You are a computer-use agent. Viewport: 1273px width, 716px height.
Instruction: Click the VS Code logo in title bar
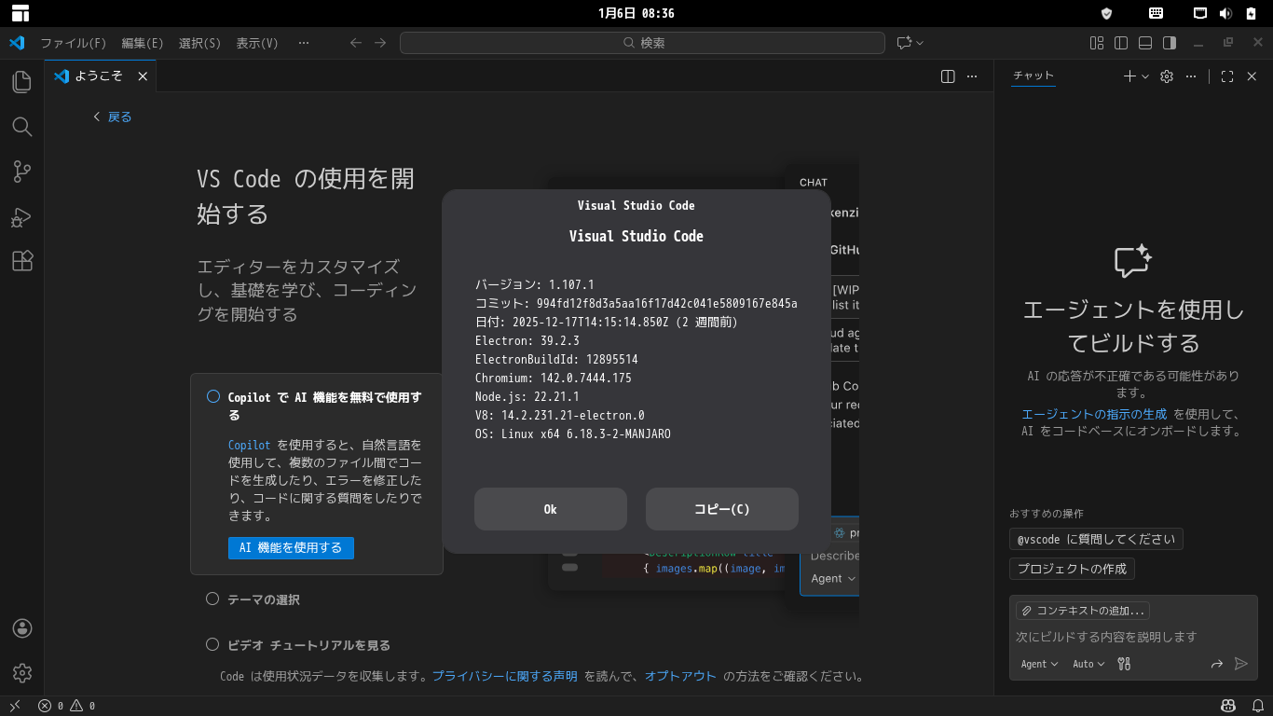coord(17,43)
